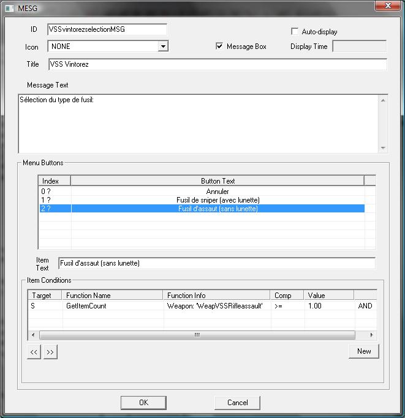The width and height of the screenshot is (405, 418).
Task: Click index cell 1 ?
Action: pos(55,200)
